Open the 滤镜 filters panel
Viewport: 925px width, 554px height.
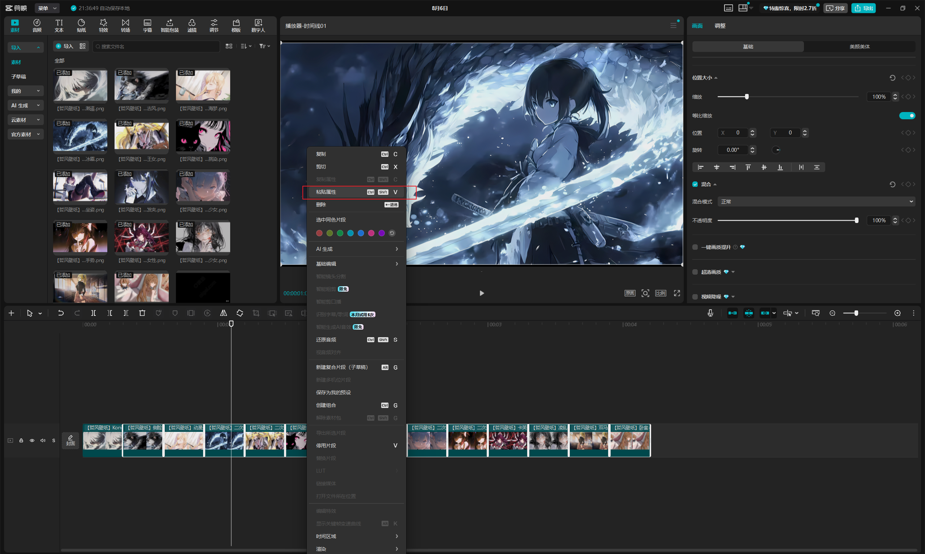tap(192, 25)
